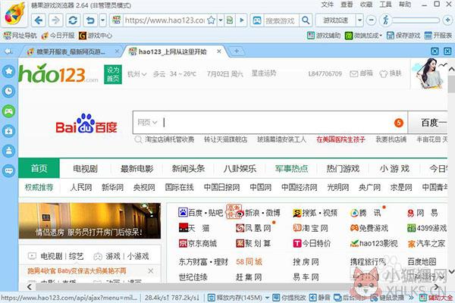Image resolution: width=455 pixels, height=303 pixels.
Task: Open 网址导航 bookmark
Action: click(x=20, y=36)
